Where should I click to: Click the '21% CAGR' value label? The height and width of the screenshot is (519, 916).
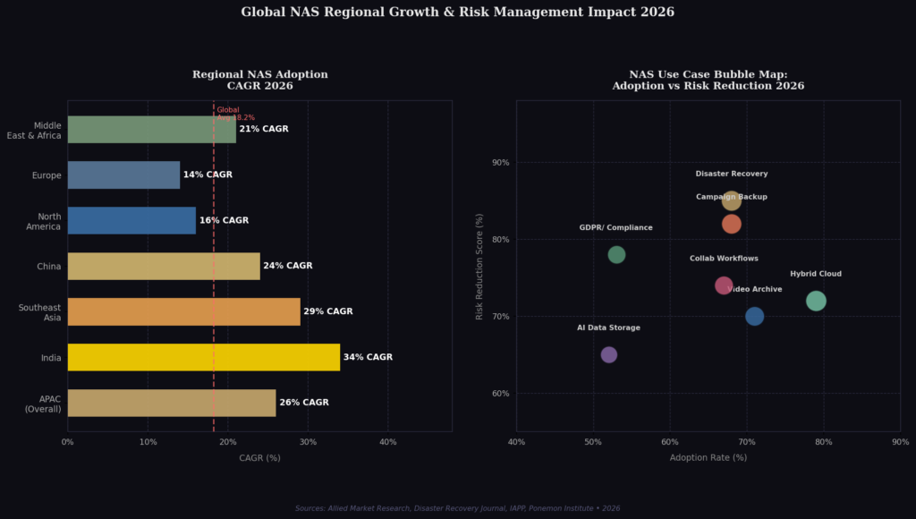pos(264,129)
